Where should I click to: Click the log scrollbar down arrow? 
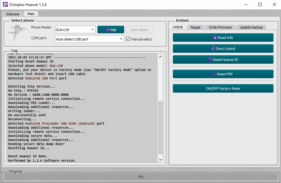click(x=160, y=160)
